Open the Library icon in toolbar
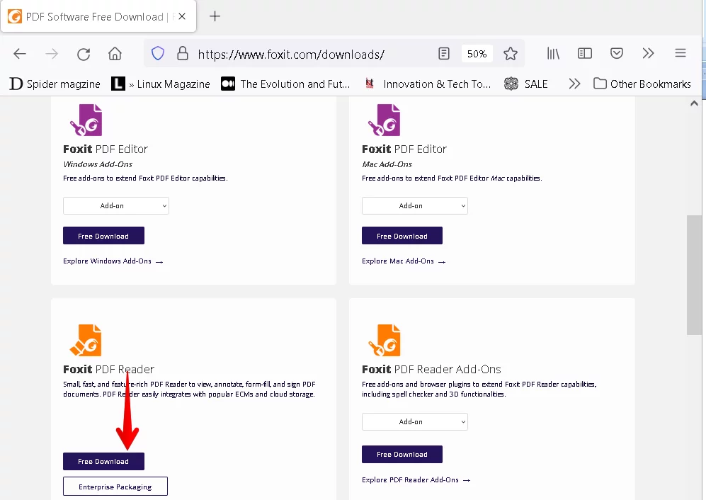This screenshot has width=706, height=500. pyautogui.click(x=553, y=54)
